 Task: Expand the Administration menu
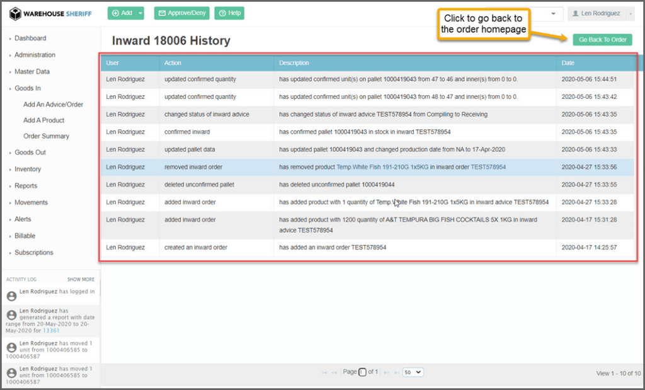tap(35, 55)
